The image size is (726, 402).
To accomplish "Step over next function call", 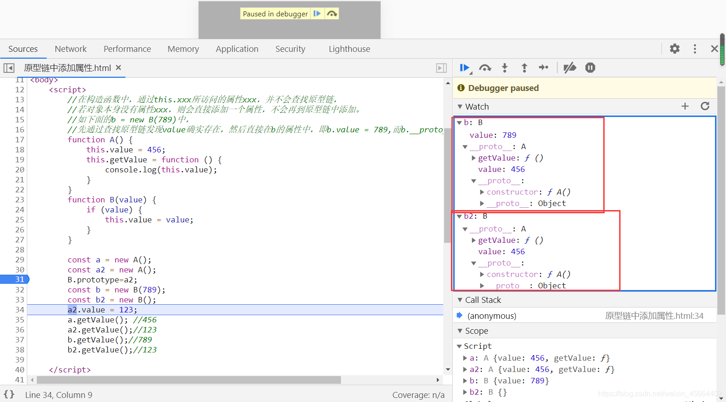I will 485,68.
